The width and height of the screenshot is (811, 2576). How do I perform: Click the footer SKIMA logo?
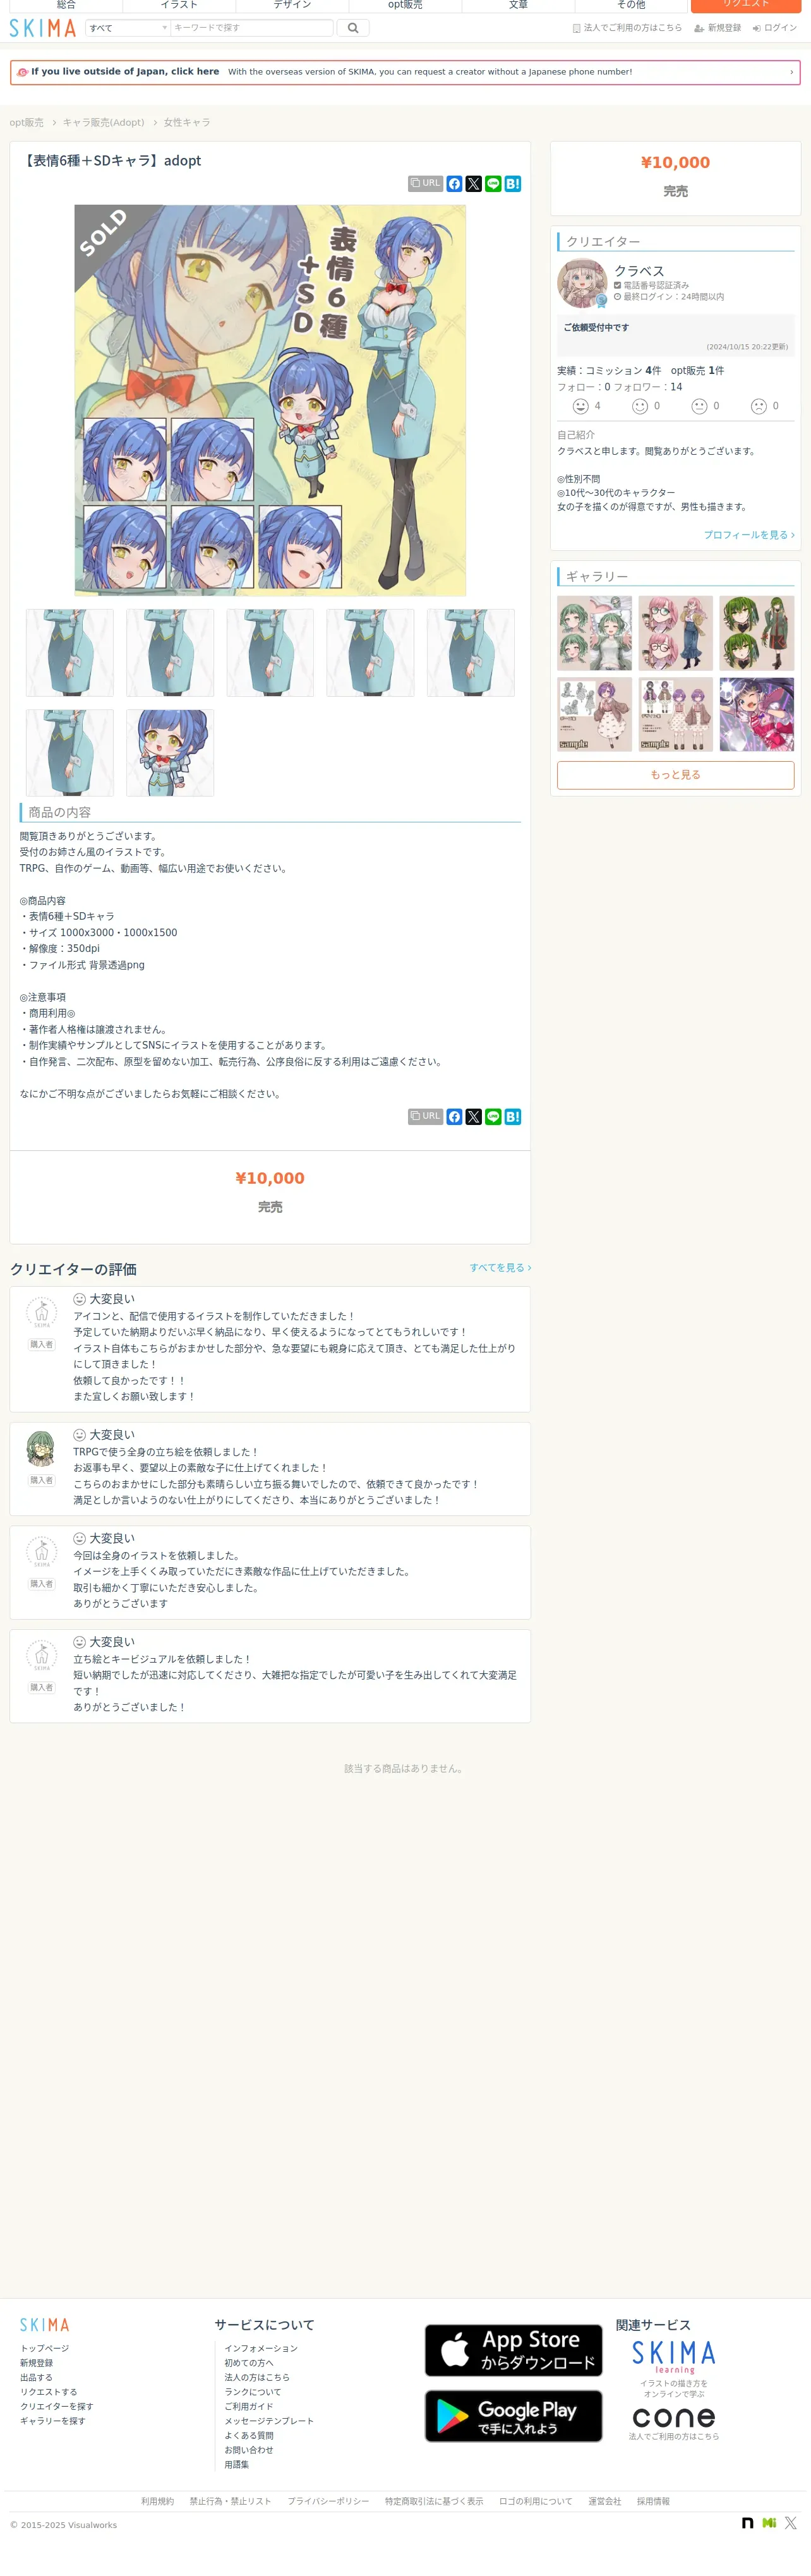[x=45, y=2325]
